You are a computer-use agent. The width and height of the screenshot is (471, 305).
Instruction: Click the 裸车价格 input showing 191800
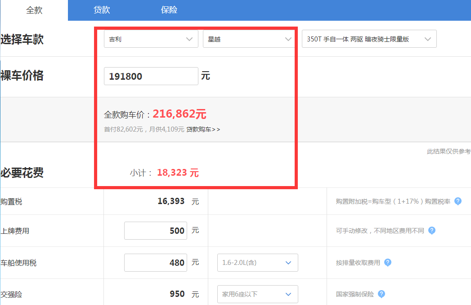(151, 76)
